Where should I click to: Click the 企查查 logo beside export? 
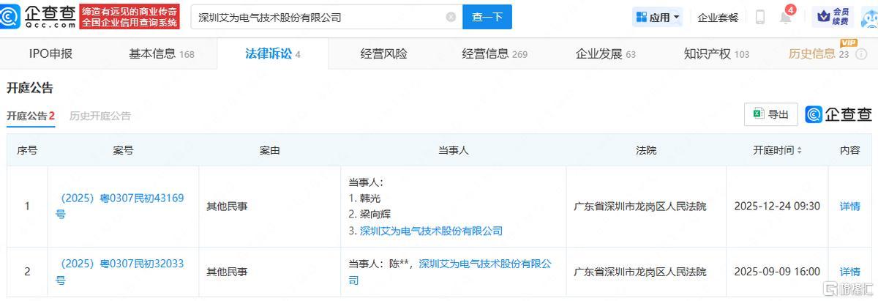pos(838,114)
